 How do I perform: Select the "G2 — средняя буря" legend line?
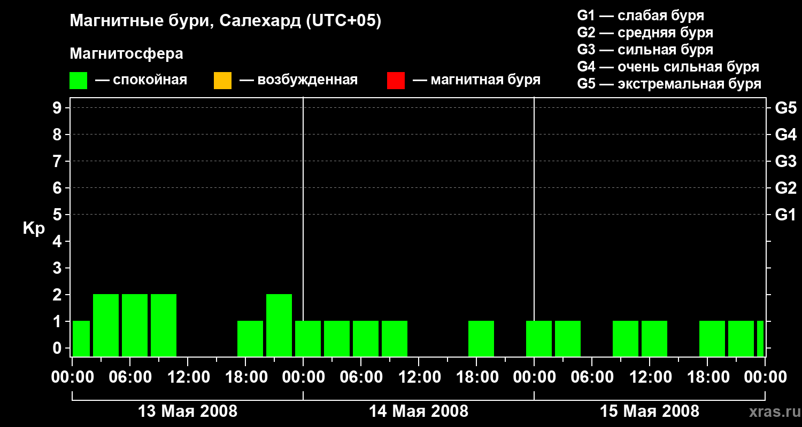click(x=645, y=33)
